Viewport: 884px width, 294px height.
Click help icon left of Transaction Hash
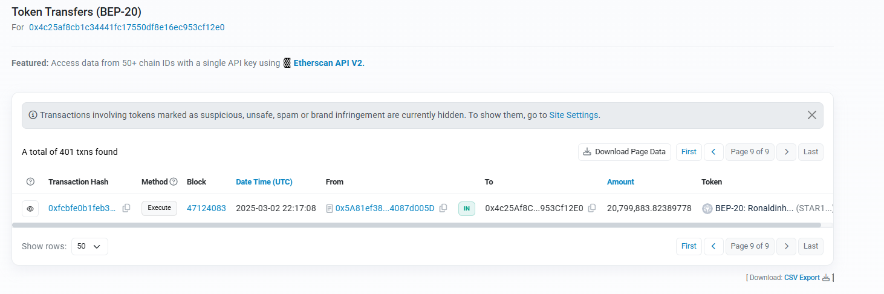point(31,181)
